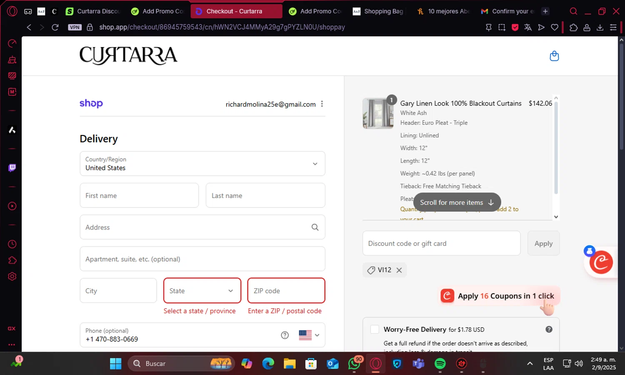Click the order summary scroll down arrow

(x=556, y=217)
